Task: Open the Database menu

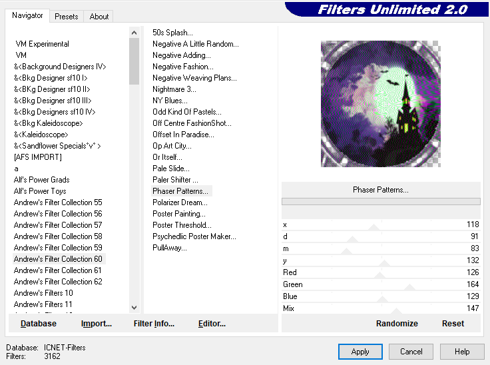Action: click(39, 324)
